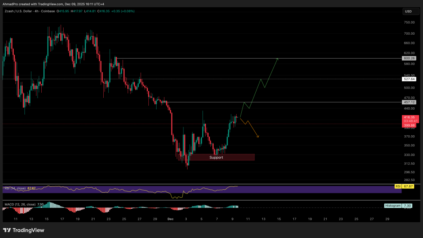
Task: Click the Coinbase exchange label
Action: point(47,11)
